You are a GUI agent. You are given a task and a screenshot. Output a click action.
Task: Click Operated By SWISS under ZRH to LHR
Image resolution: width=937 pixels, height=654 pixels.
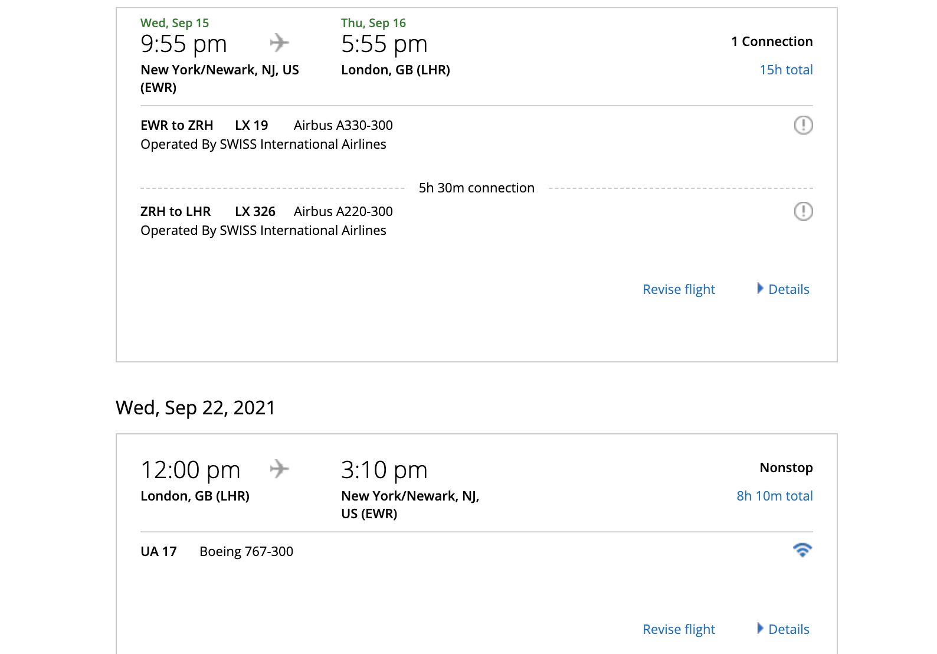[263, 230]
